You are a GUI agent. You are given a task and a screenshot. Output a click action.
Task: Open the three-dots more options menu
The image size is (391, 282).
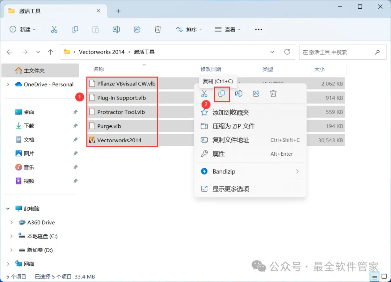click(258, 29)
